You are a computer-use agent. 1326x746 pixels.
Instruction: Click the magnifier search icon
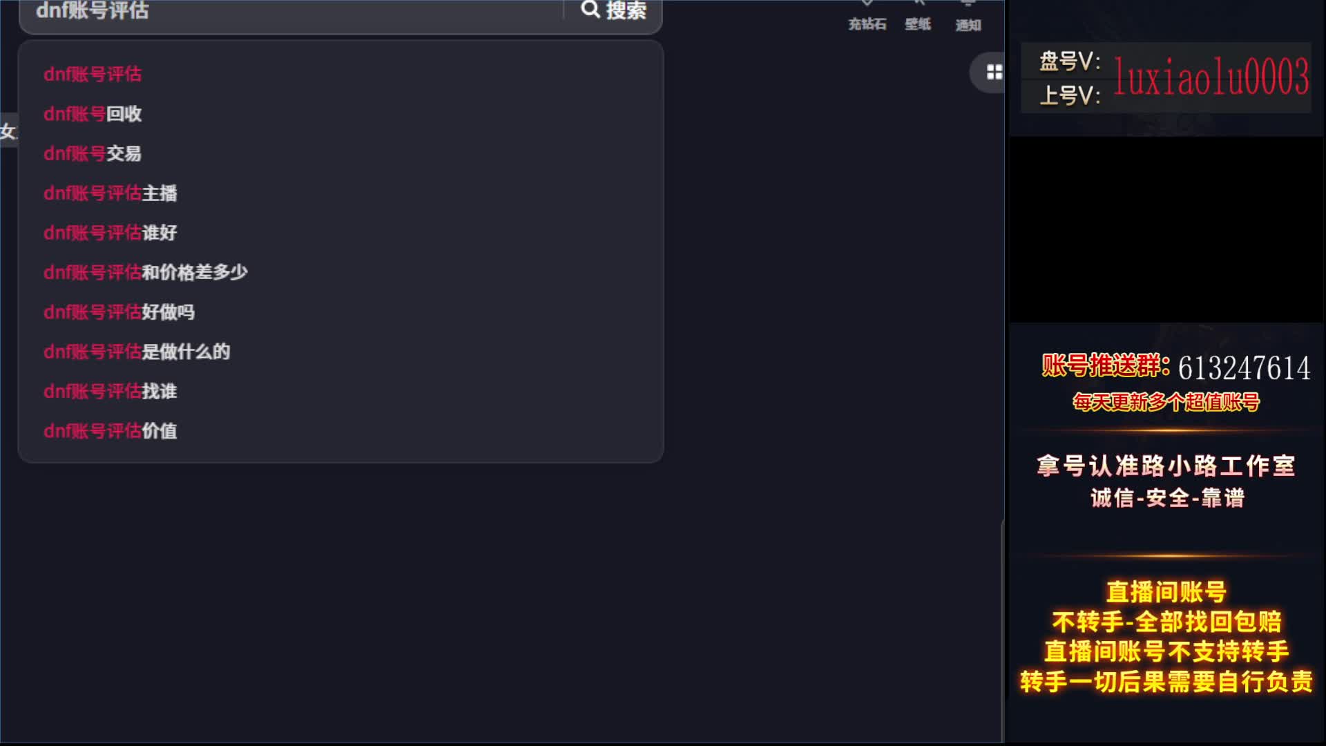pos(590,10)
